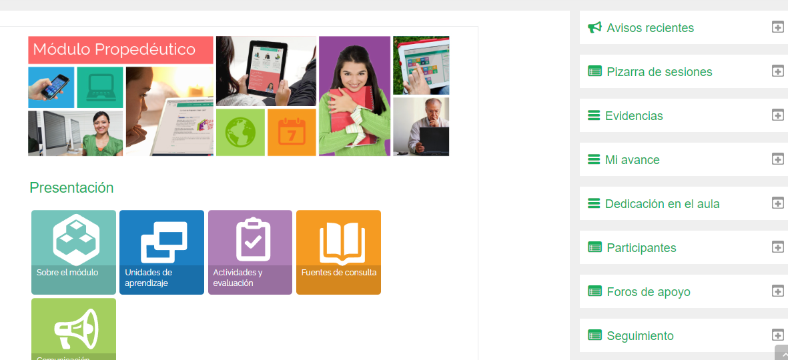The width and height of the screenshot is (788, 360).
Task: Open the Comunicación megaphone tile
Action: 73,329
